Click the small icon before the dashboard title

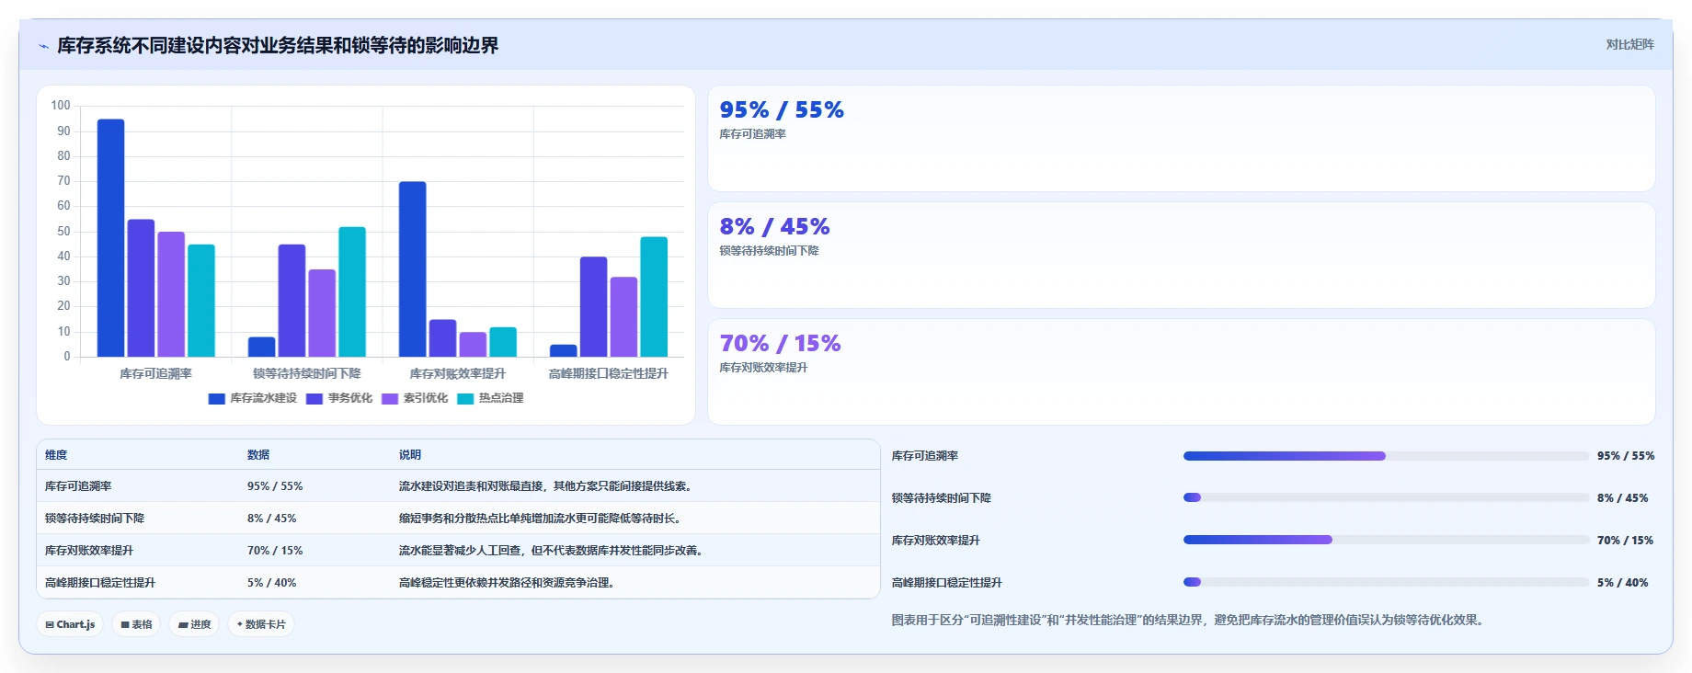pos(43,46)
